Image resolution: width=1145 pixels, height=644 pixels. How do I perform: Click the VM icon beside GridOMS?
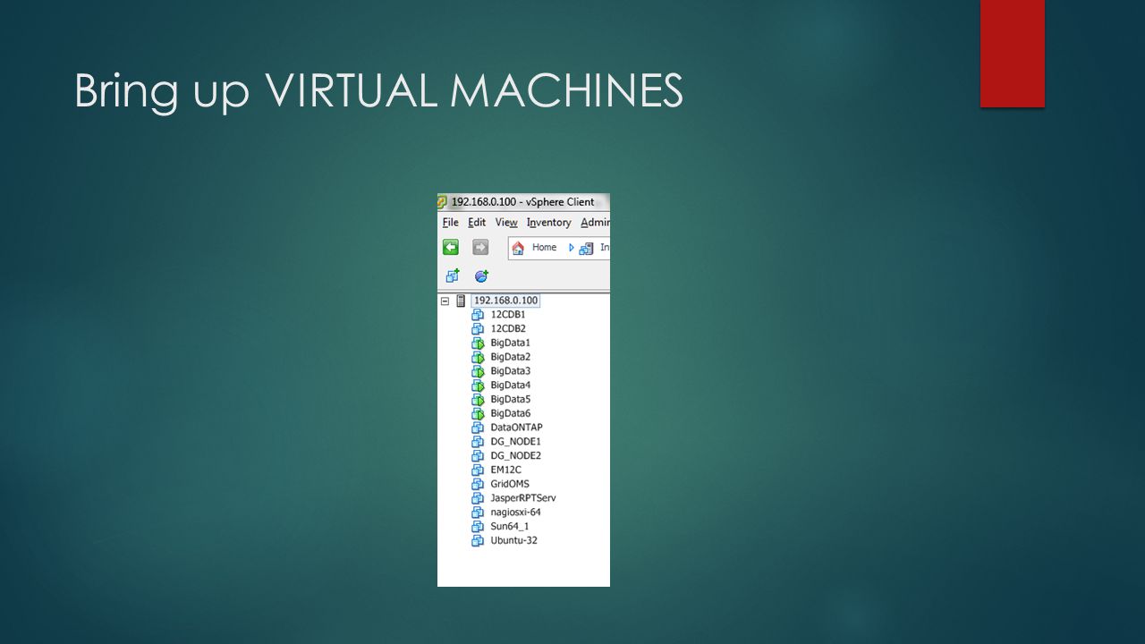[478, 485]
